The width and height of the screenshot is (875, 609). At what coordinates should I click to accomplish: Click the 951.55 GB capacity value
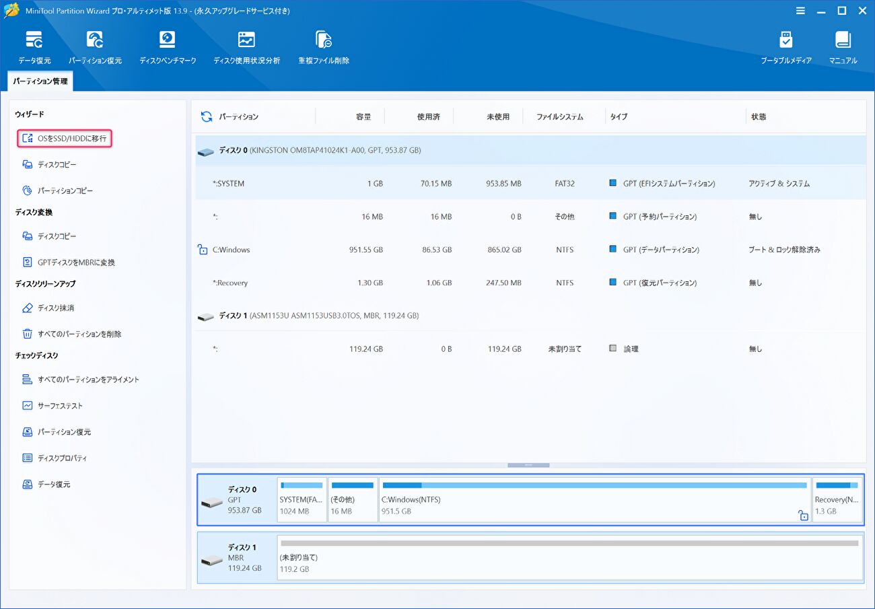pyautogui.click(x=365, y=250)
